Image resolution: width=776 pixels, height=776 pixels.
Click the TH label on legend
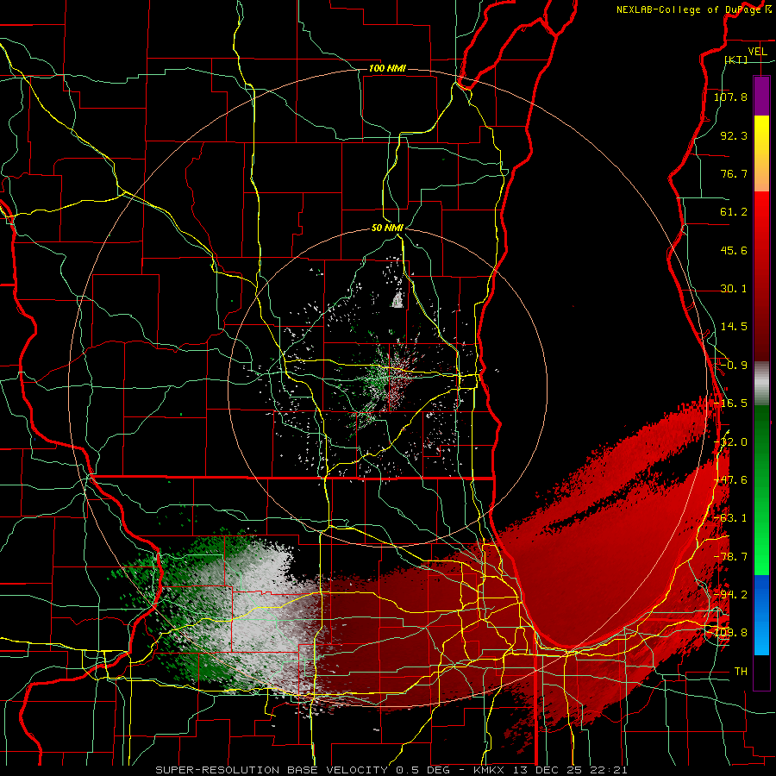pos(741,672)
